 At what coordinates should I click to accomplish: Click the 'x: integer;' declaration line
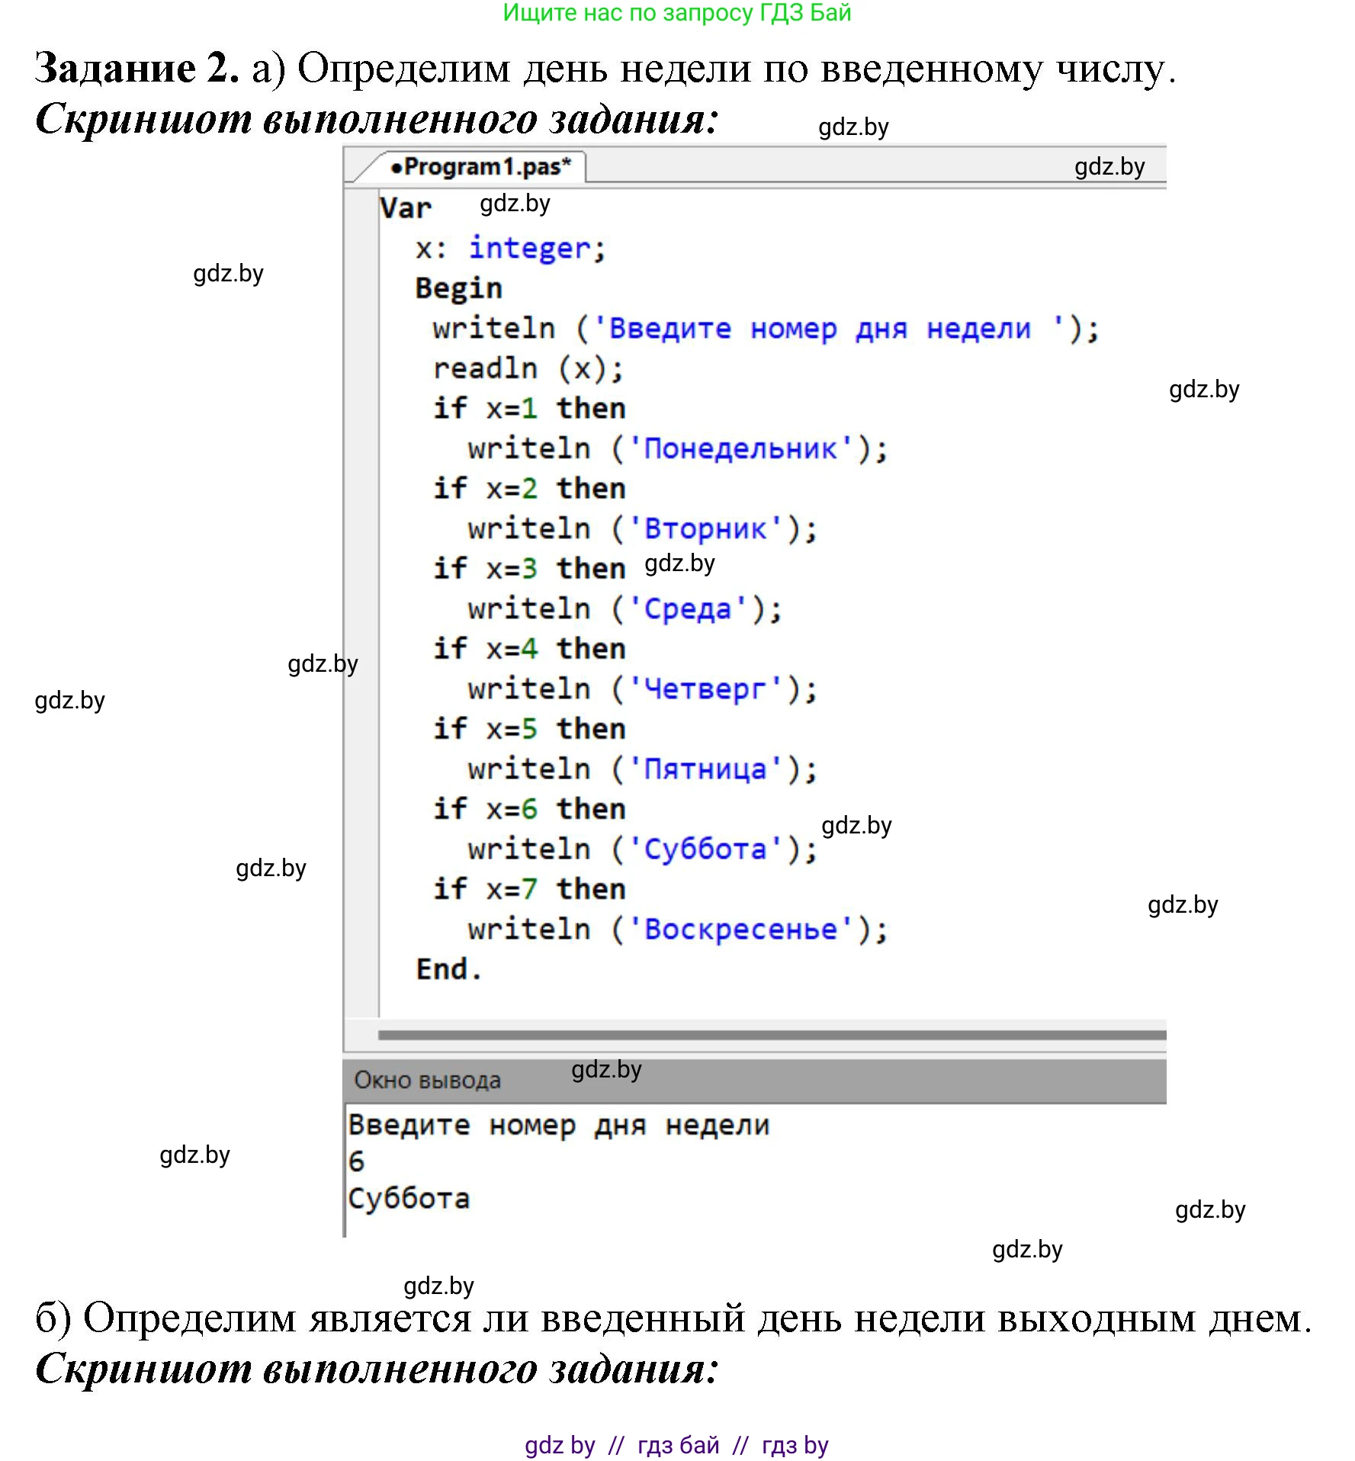tap(511, 248)
